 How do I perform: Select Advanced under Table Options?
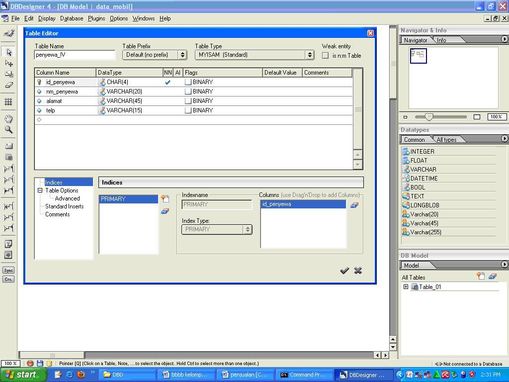point(67,198)
